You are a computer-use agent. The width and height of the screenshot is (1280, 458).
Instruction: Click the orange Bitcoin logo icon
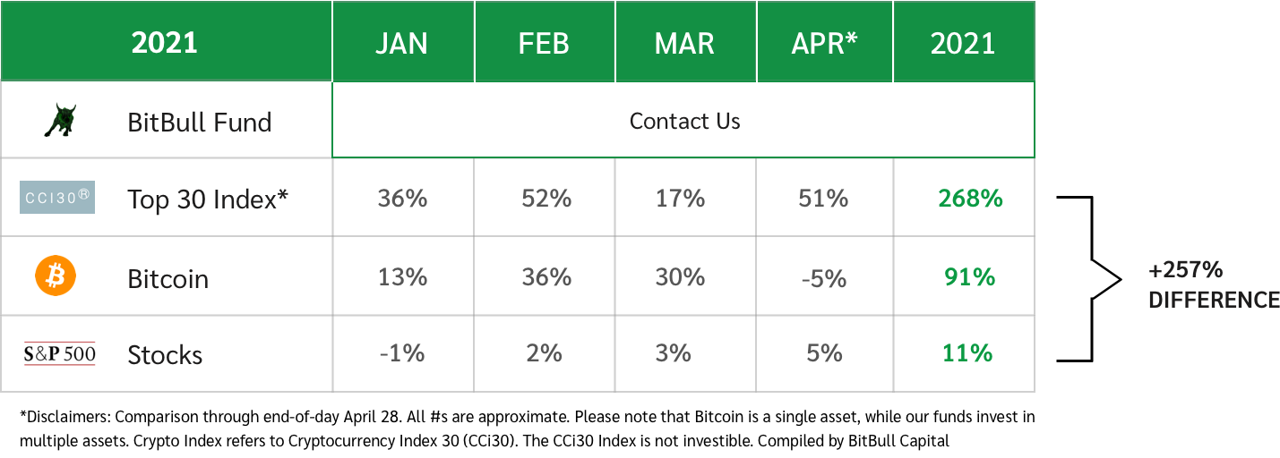(56, 276)
